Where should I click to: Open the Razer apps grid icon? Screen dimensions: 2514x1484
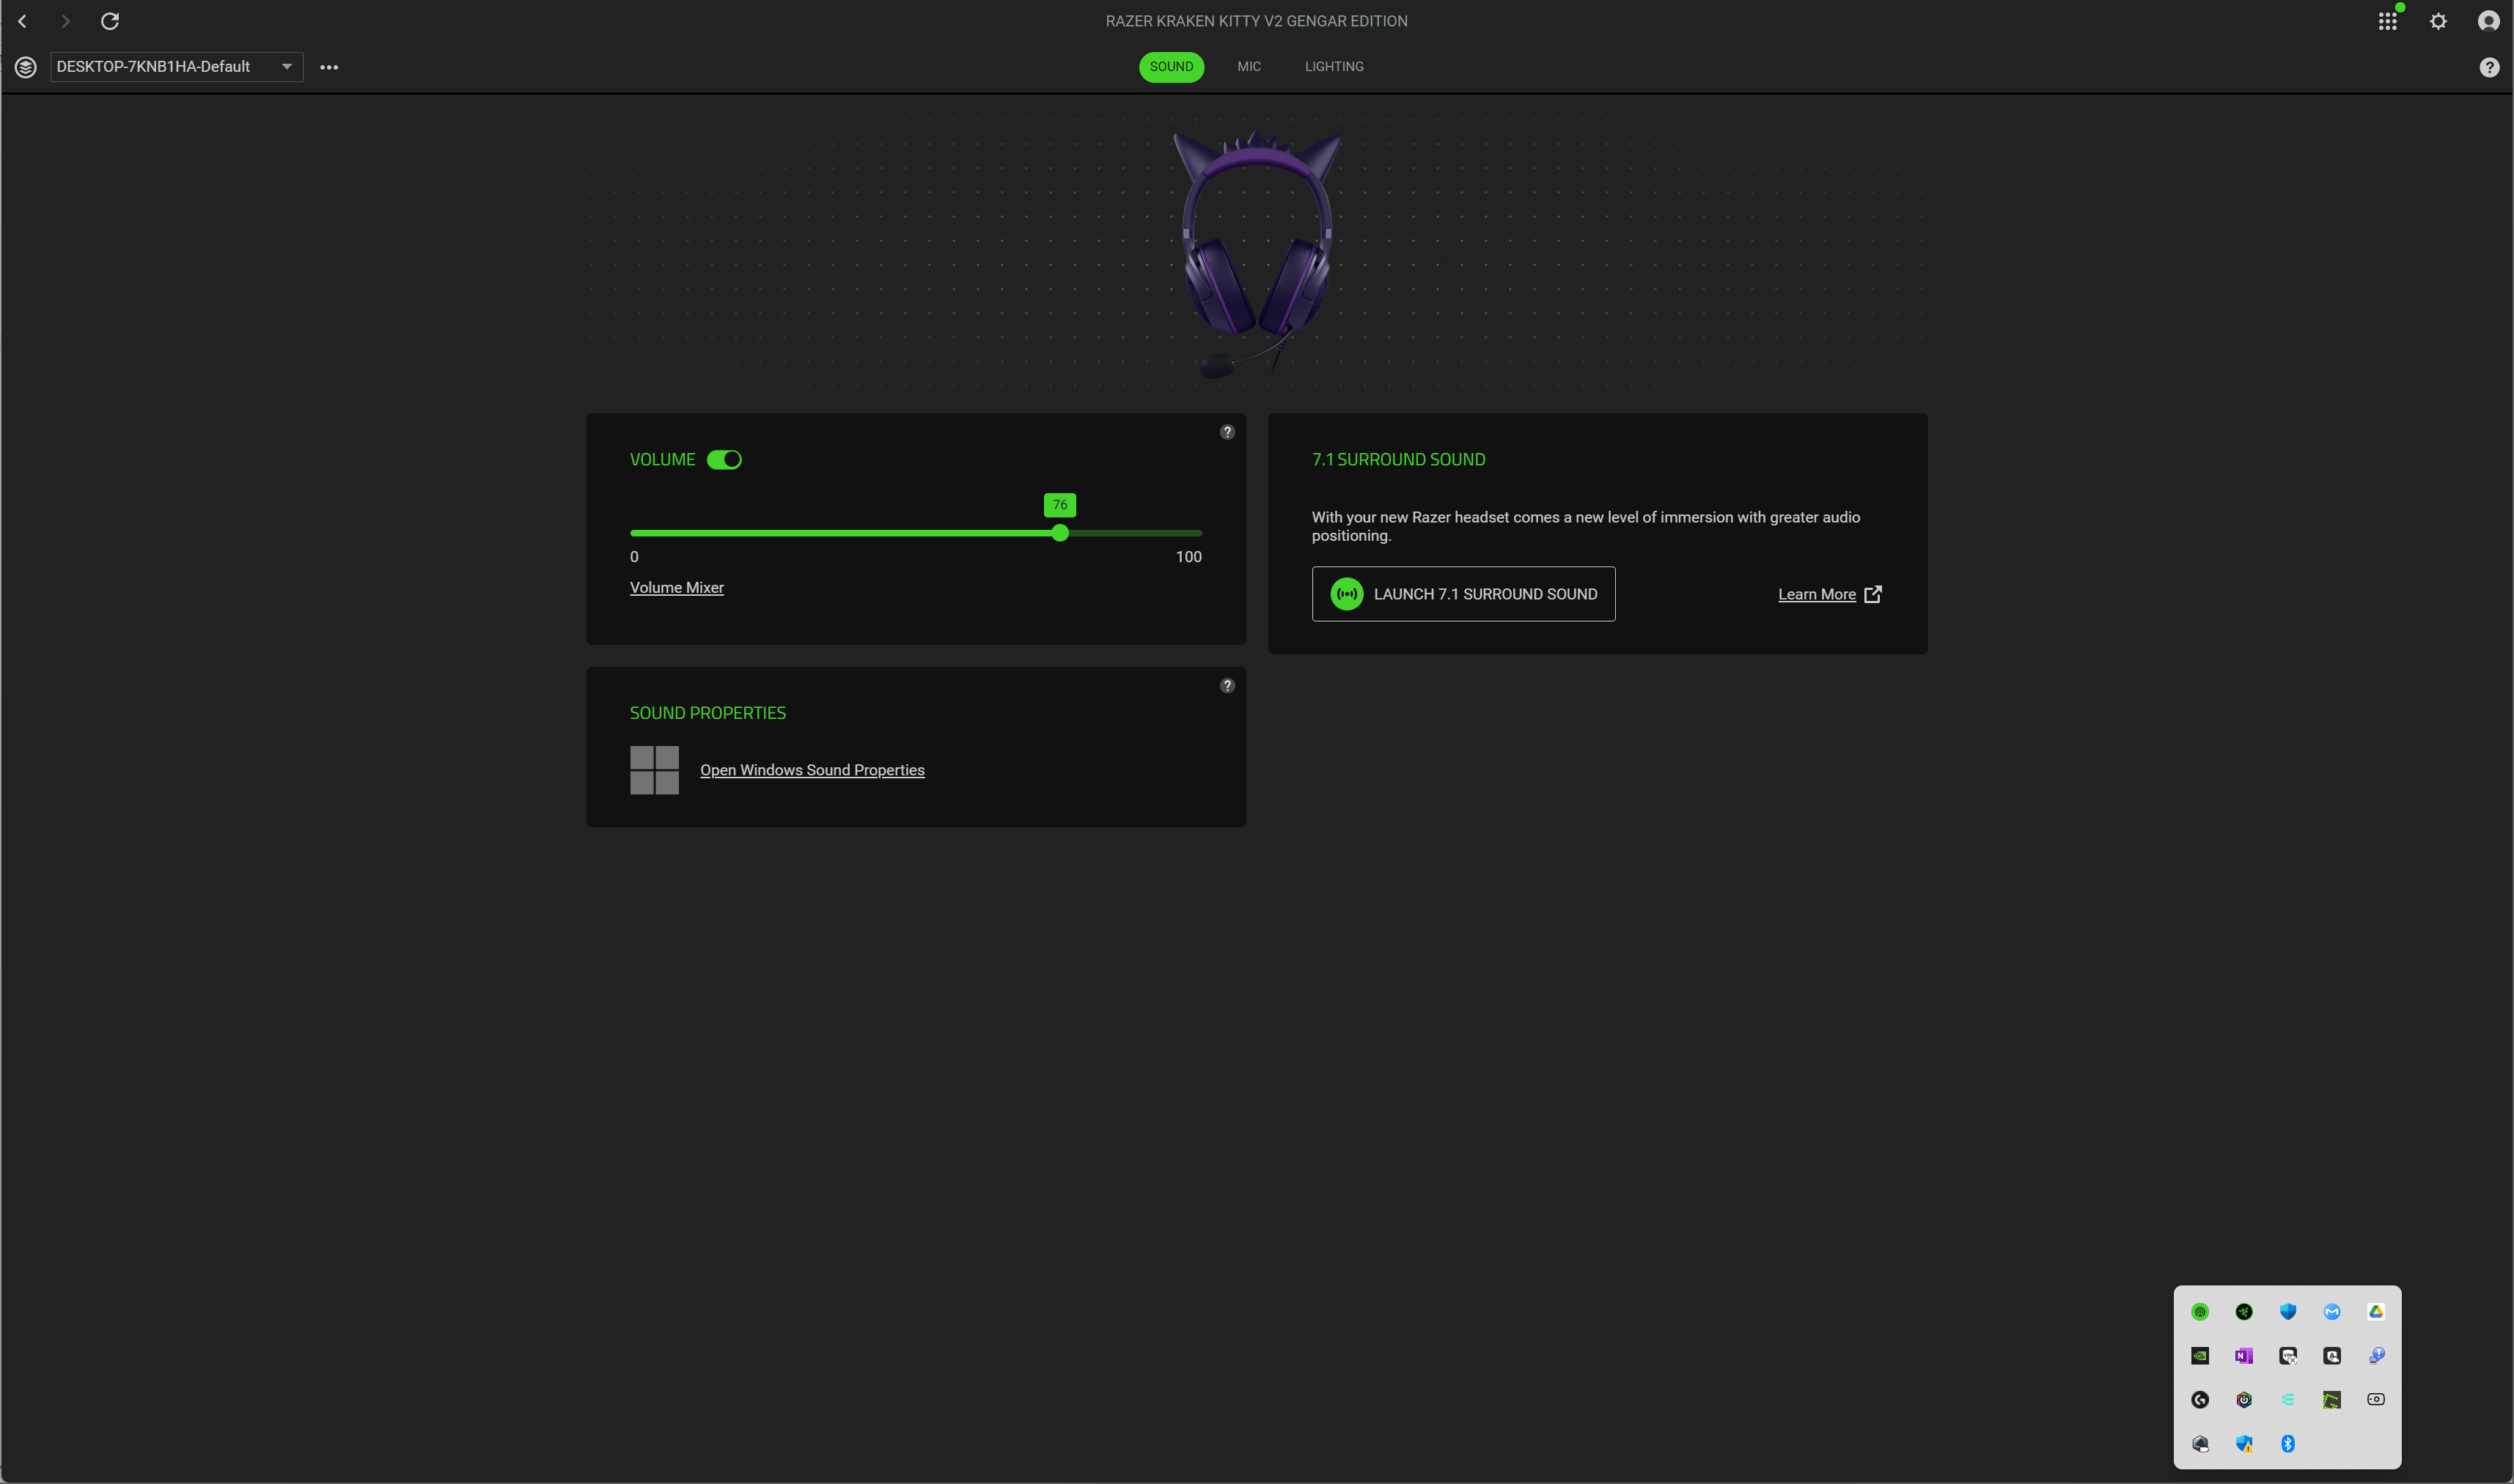[2387, 21]
